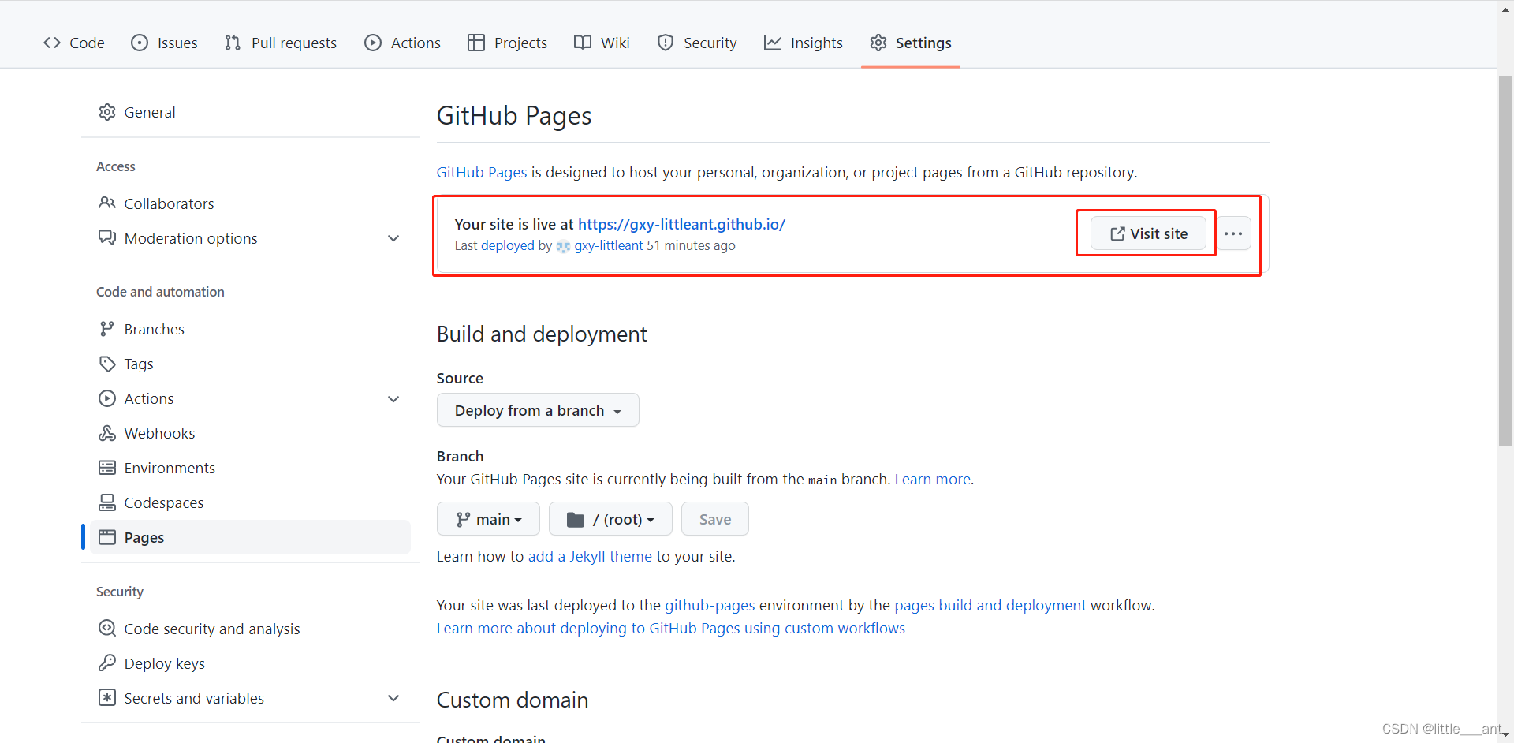Open Deploy keys settings
1514x743 pixels.
(x=251, y=663)
